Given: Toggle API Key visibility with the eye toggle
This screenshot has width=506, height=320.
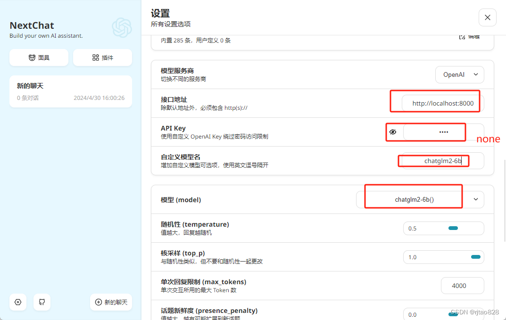Looking at the screenshot, I should click(x=394, y=132).
